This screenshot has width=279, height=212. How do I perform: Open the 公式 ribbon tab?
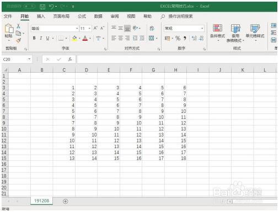pyautogui.click(x=82, y=17)
